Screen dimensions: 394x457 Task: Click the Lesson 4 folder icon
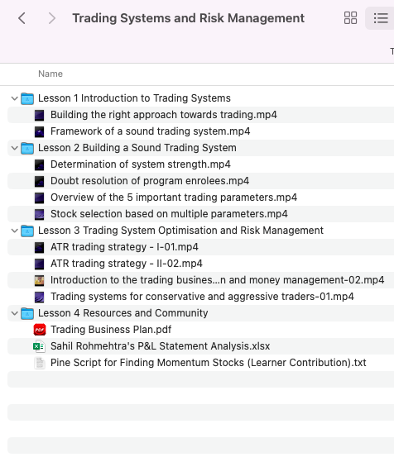point(27,313)
